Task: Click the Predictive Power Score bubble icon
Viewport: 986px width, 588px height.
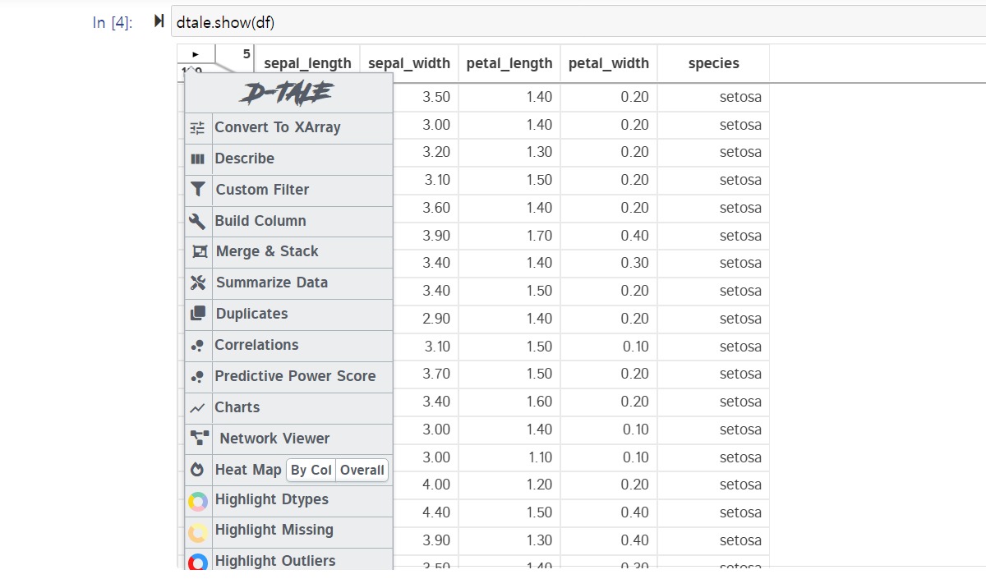Action: [197, 377]
